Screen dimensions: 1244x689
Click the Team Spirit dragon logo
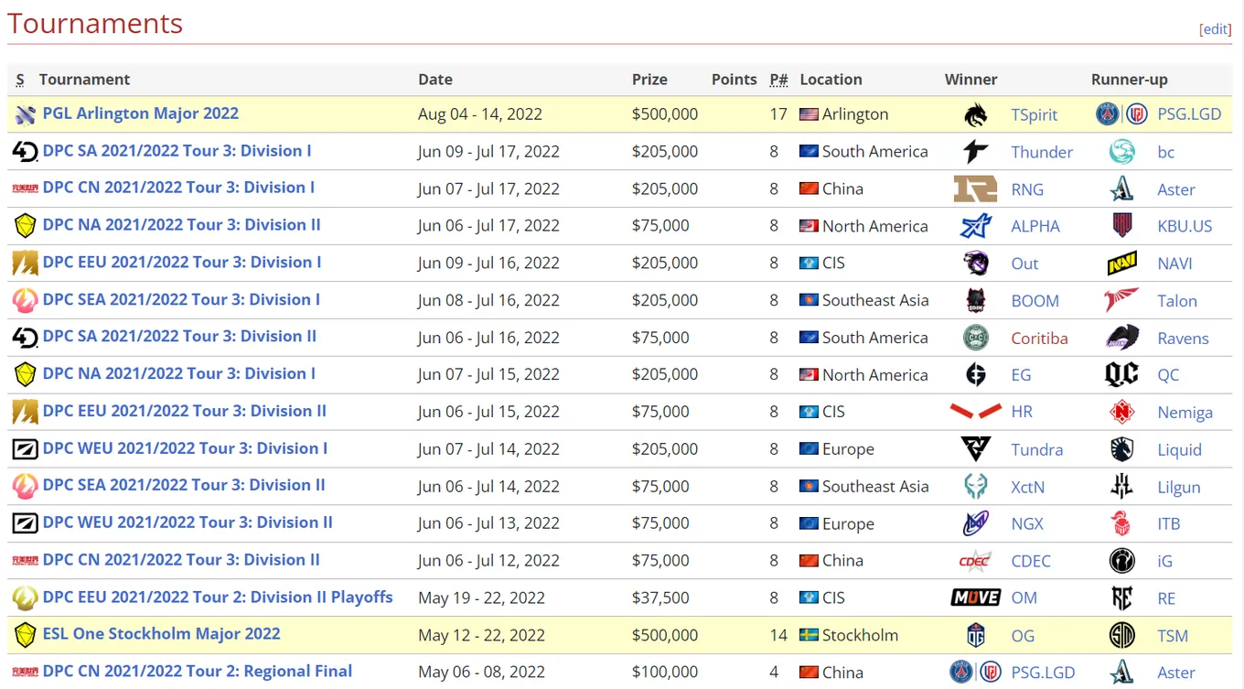click(x=976, y=114)
